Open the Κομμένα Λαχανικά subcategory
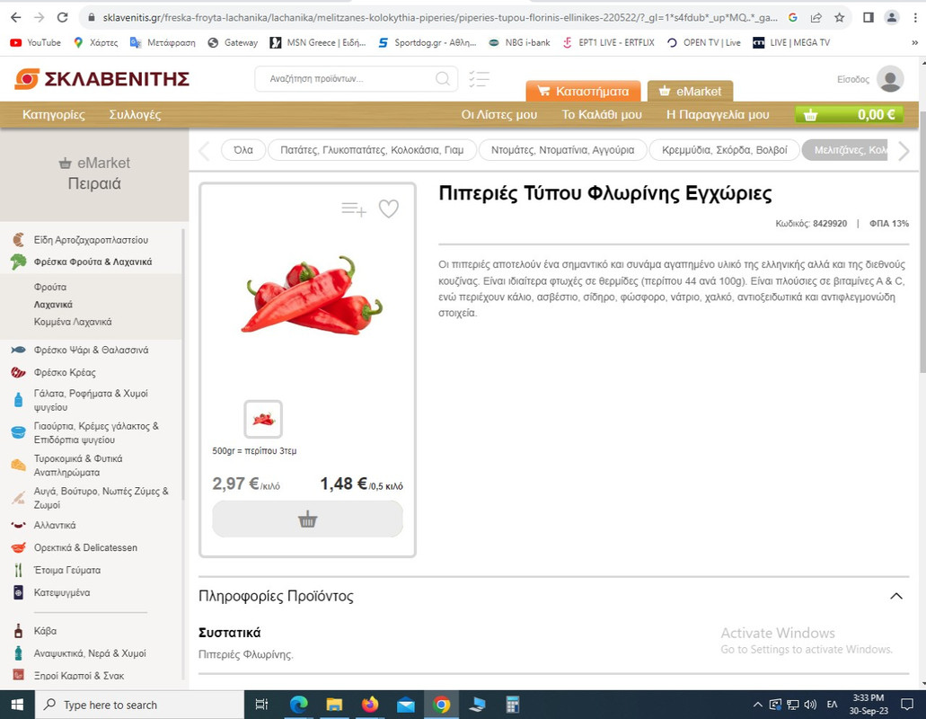Screen dimensions: 926x719 pyautogui.click(x=73, y=322)
